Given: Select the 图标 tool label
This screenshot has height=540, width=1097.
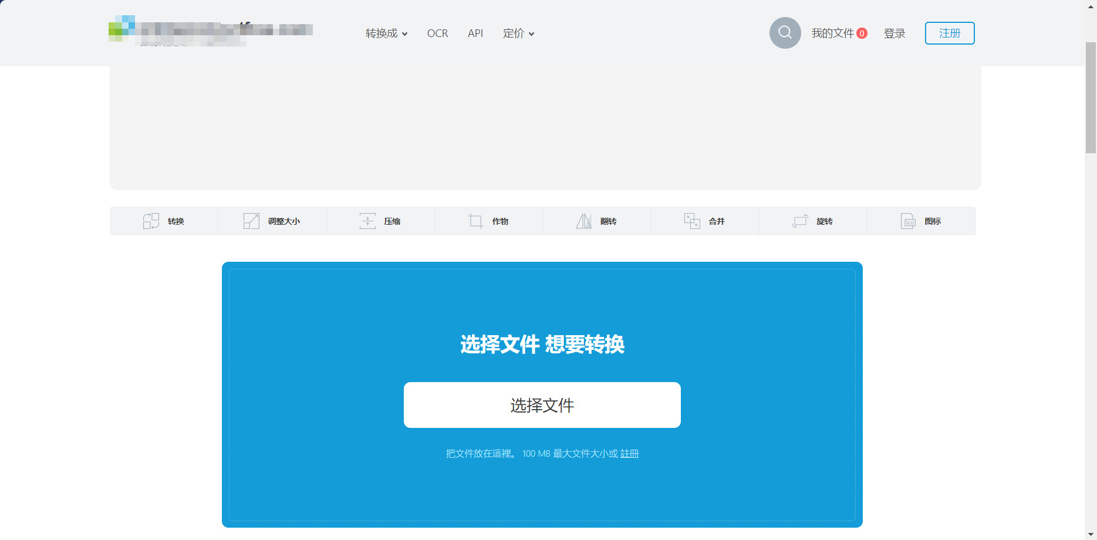Looking at the screenshot, I should click(x=933, y=221).
